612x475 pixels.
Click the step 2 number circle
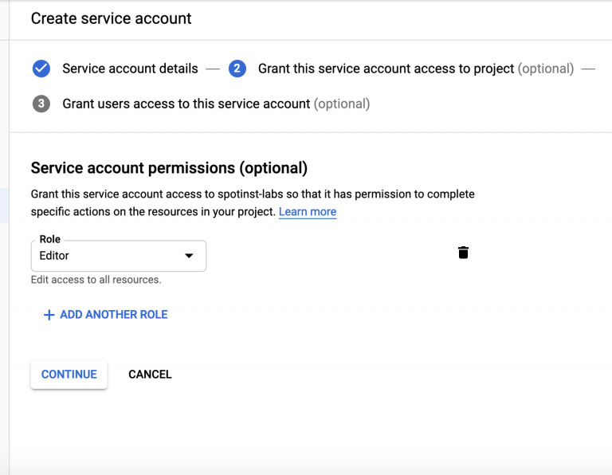[x=237, y=69]
